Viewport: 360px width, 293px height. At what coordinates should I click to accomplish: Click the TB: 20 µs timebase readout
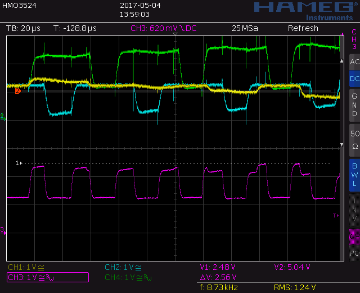pyautogui.click(x=23, y=29)
